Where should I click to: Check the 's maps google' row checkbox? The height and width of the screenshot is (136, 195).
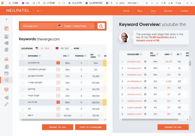click(x=23, y=83)
